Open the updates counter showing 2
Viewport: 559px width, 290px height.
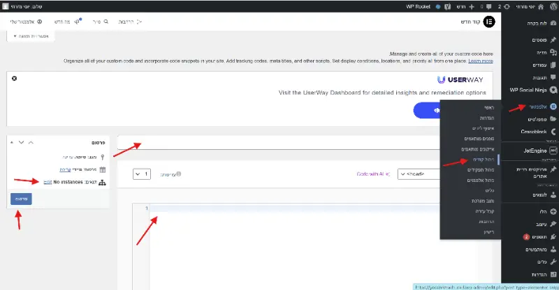[x=504, y=6]
